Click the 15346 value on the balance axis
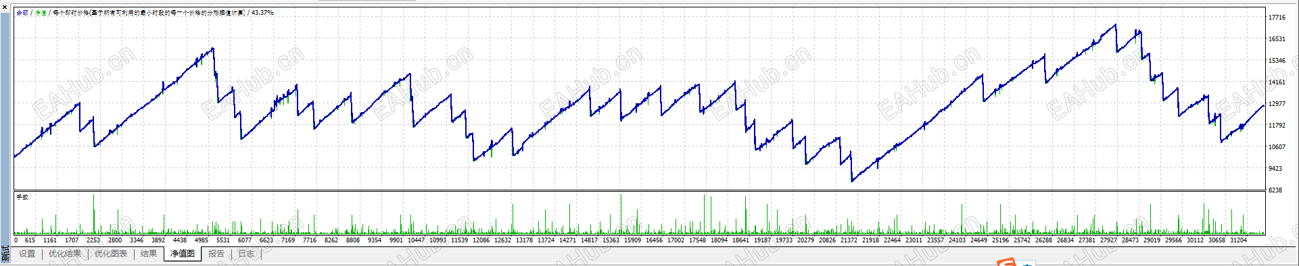Viewport: 1299px width, 266px height. pyautogui.click(x=1277, y=61)
